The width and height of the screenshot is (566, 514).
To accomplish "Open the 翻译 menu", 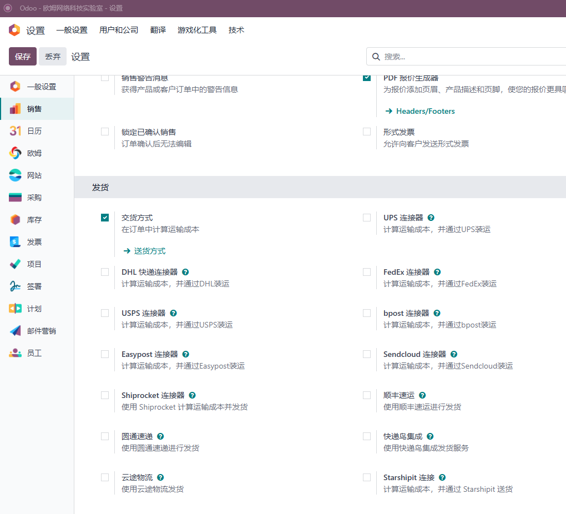I will [x=158, y=30].
